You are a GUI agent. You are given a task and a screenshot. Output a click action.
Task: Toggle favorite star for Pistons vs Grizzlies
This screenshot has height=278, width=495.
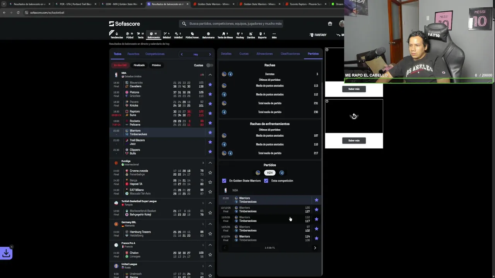[x=210, y=94]
